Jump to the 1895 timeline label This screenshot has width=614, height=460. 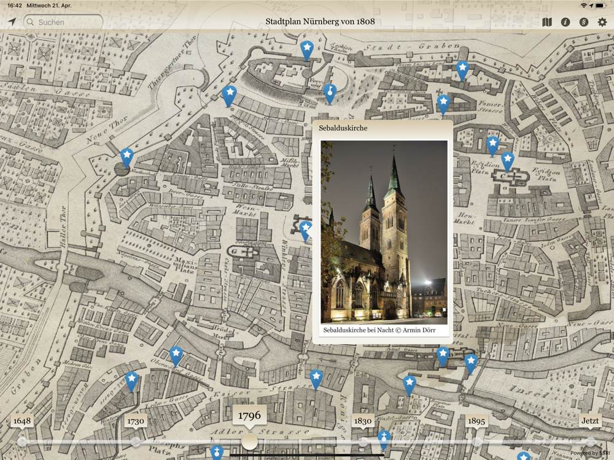coord(476,421)
